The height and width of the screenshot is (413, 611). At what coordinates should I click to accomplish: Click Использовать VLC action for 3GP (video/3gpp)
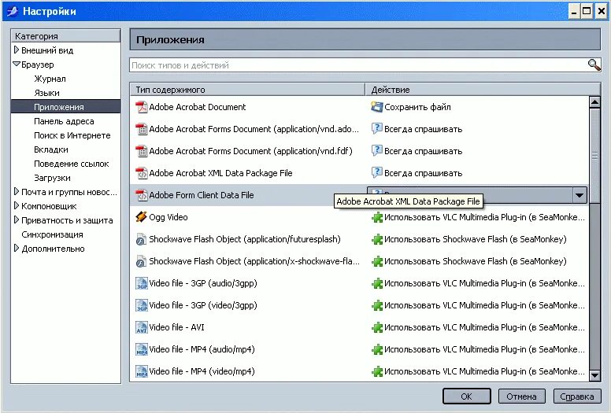(x=484, y=305)
